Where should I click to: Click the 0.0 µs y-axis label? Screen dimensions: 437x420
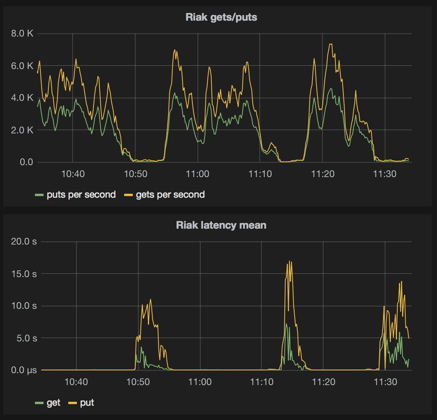[24, 370]
